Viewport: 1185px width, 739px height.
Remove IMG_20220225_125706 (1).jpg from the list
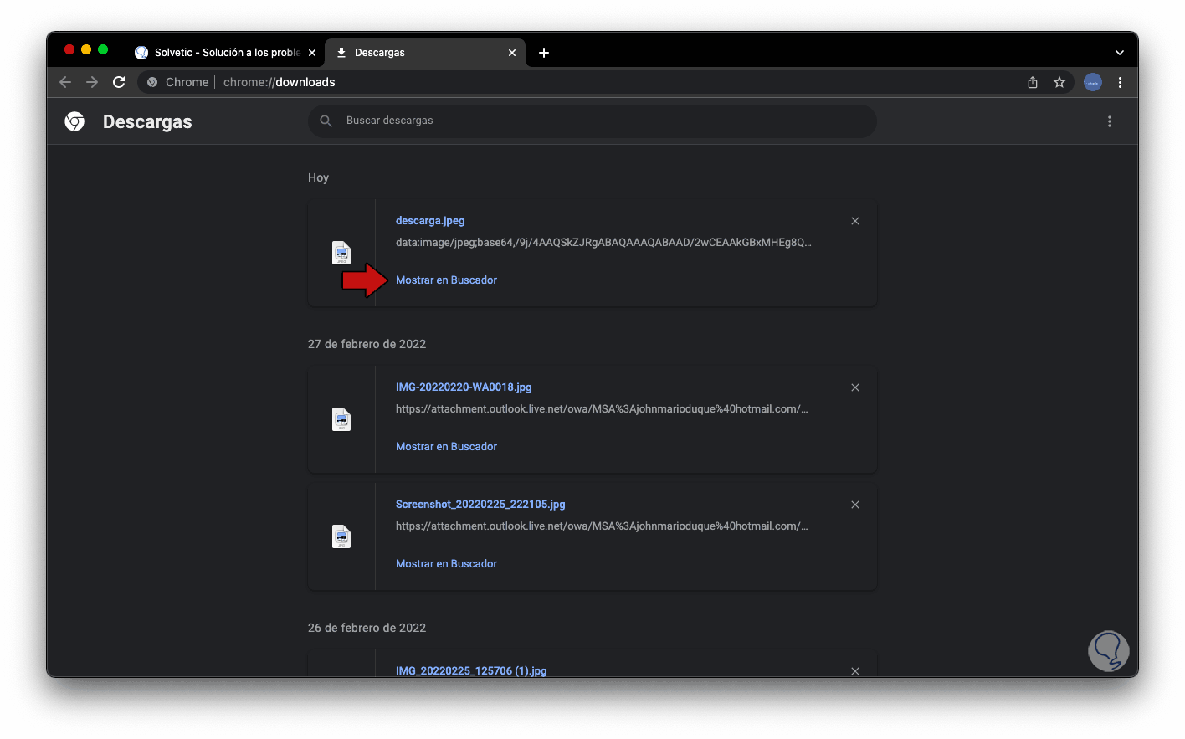pyautogui.click(x=855, y=671)
